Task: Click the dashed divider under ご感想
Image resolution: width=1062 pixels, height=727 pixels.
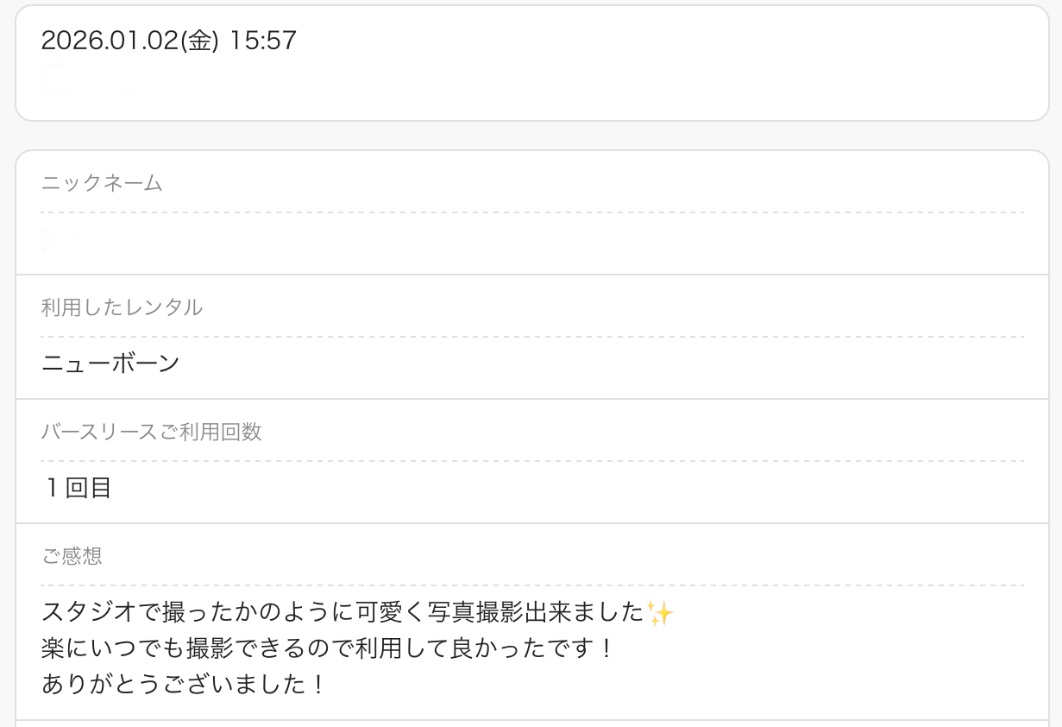Action: [x=531, y=585]
